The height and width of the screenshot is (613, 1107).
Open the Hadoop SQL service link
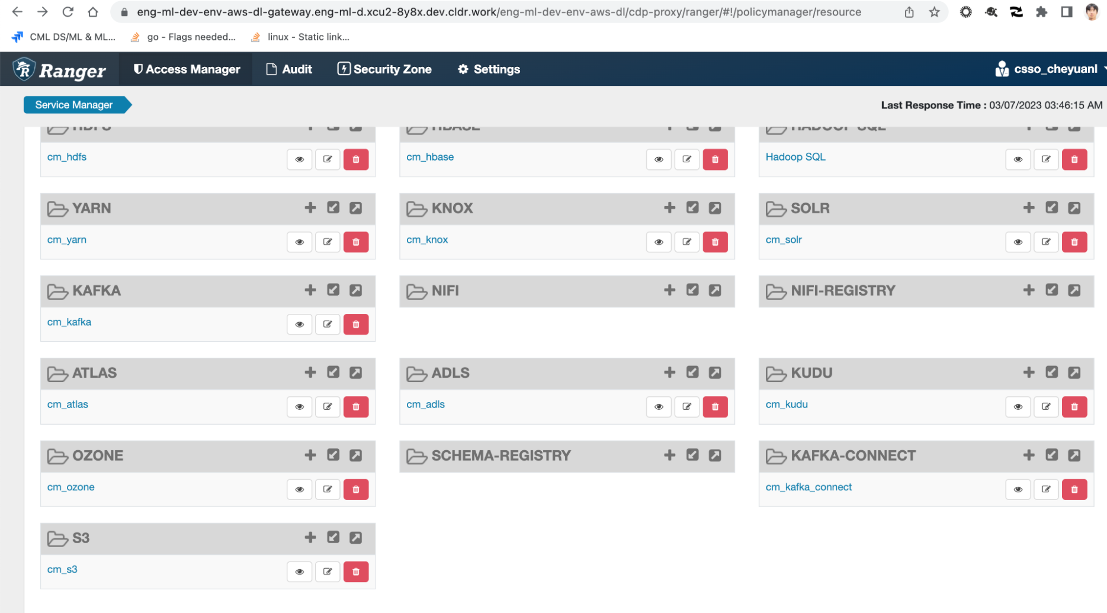pos(795,157)
